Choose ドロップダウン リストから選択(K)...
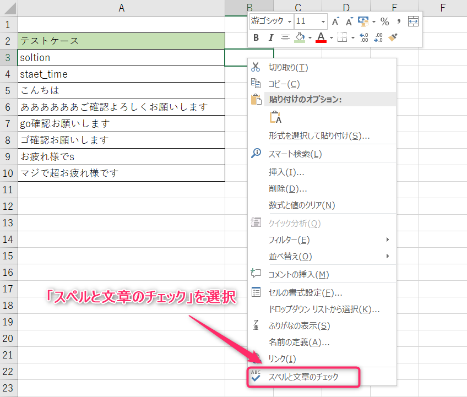Screen dimensions: 467x397 point(322,309)
